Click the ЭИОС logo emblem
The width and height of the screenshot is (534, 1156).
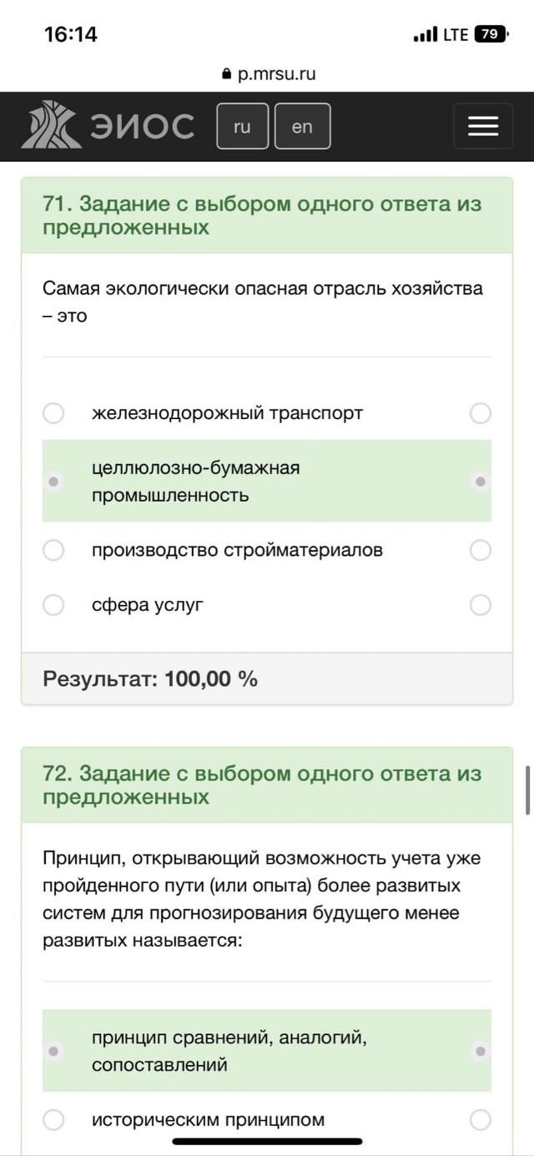(x=52, y=125)
